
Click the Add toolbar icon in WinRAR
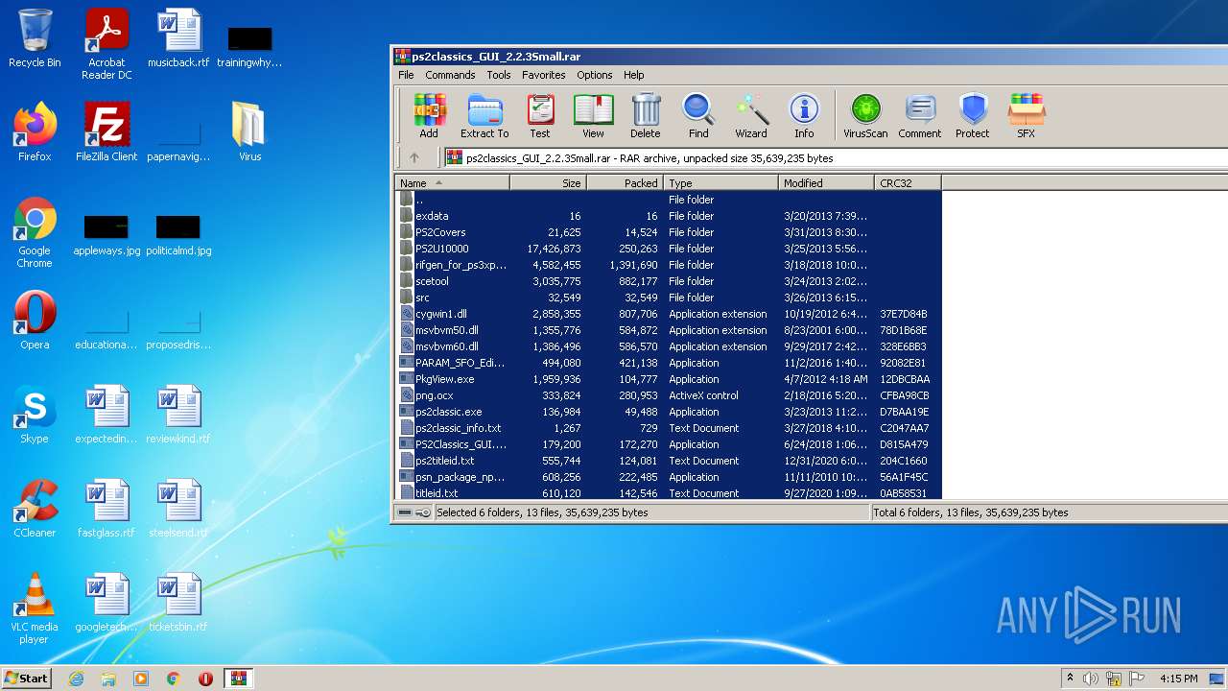(429, 116)
